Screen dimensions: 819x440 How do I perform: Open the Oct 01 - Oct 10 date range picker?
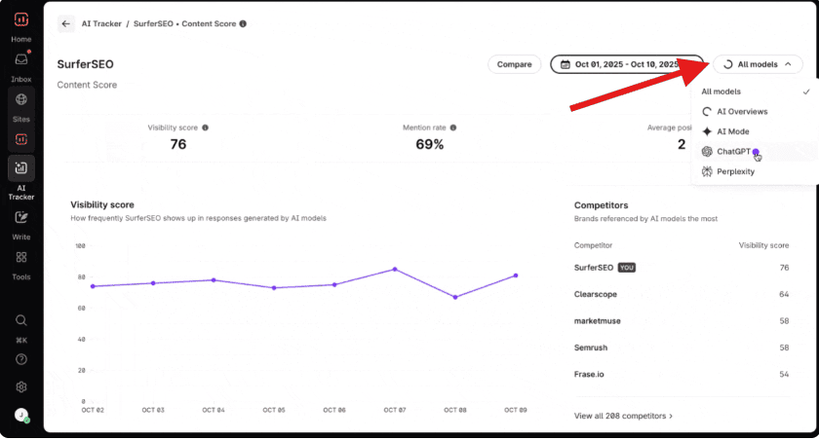coord(627,64)
